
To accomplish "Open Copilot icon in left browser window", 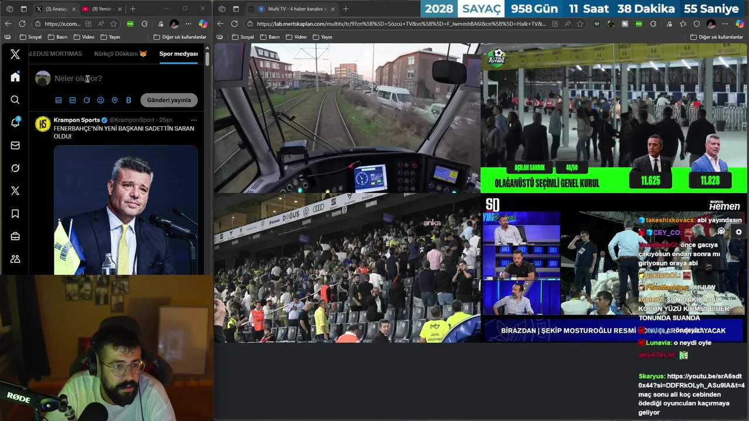I will coord(203,23).
